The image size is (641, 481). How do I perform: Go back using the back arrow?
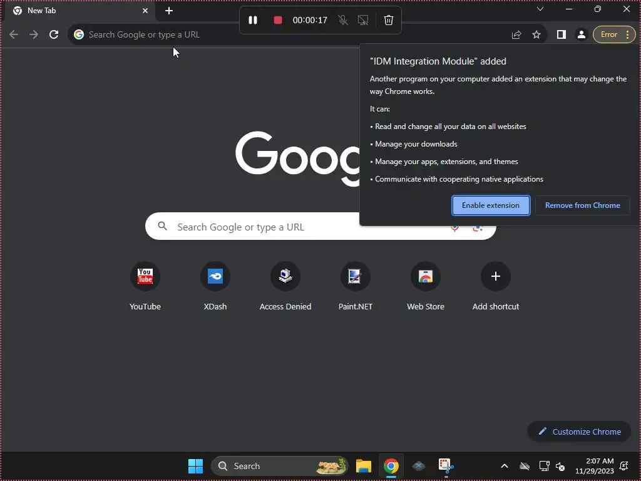point(14,34)
